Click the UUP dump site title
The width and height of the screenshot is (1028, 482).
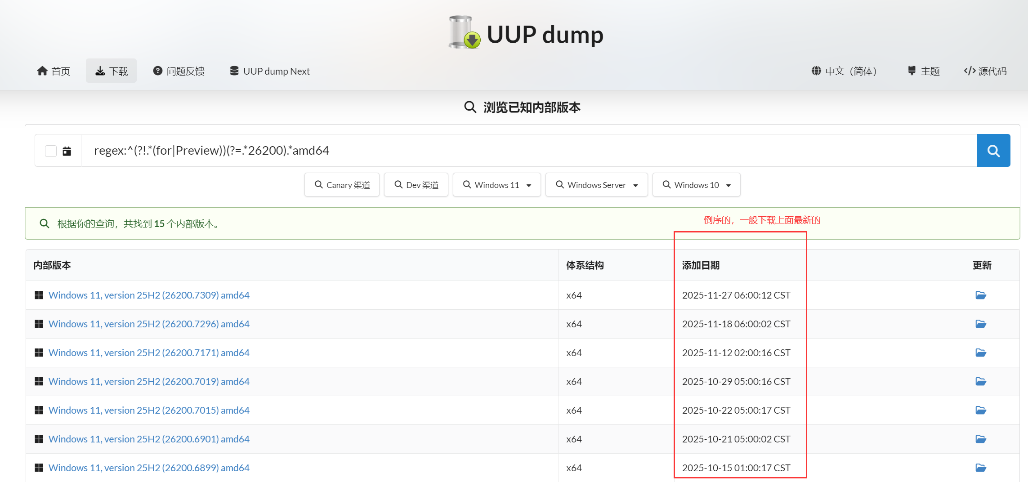(x=545, y=35)
